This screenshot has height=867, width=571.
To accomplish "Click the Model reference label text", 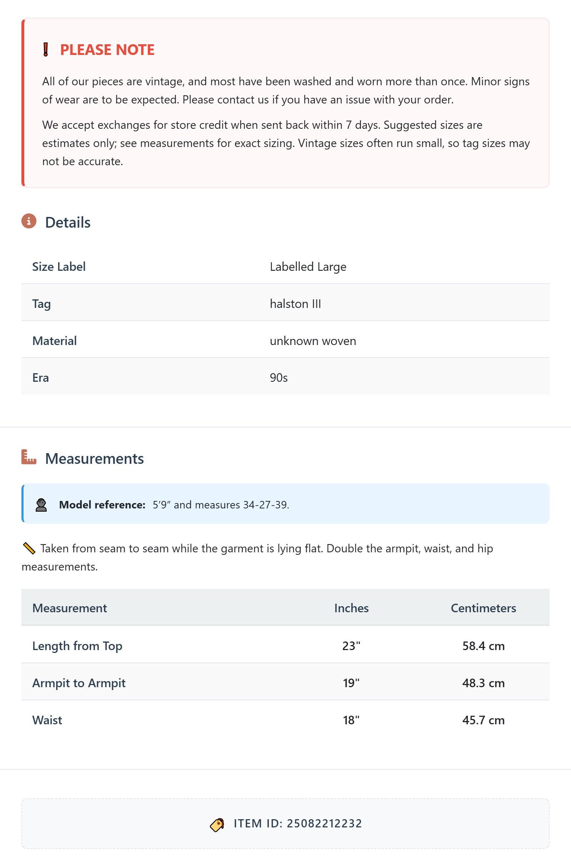I will pos(102,505).
